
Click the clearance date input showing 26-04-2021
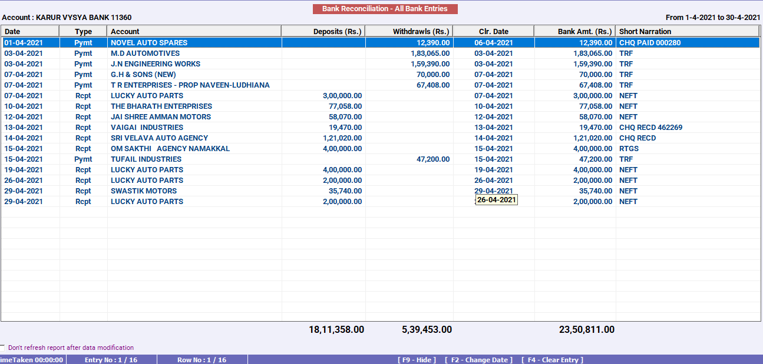[497, 200]
